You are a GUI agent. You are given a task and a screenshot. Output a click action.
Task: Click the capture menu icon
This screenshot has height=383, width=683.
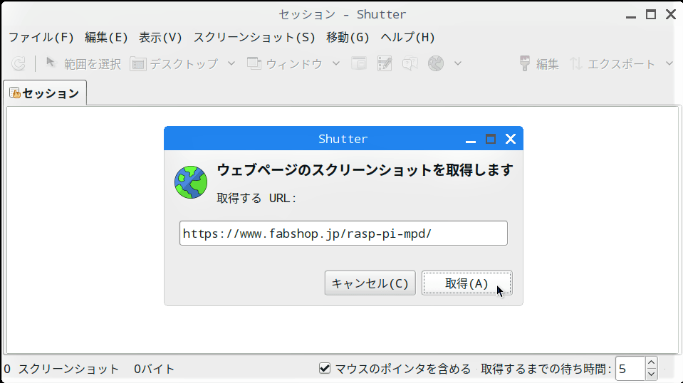click(385, 63)
